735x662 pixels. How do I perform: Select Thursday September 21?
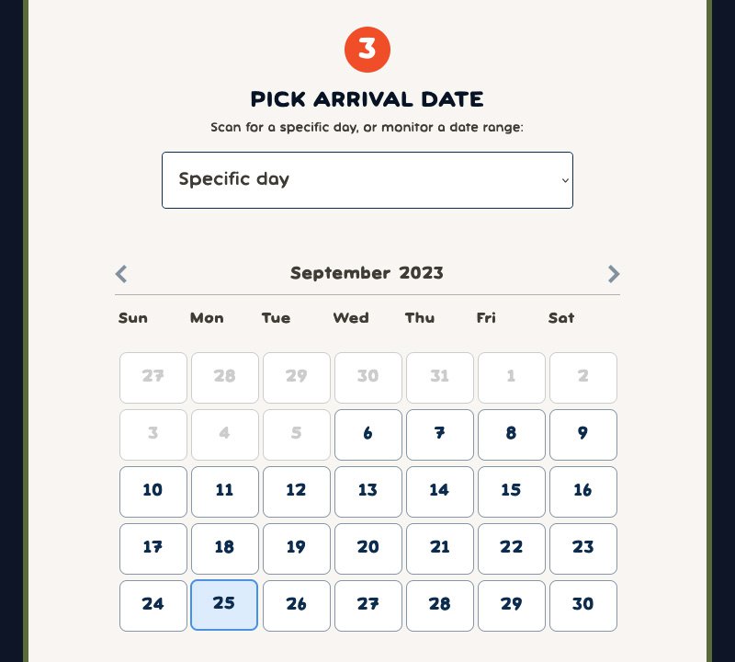[440, 549]
